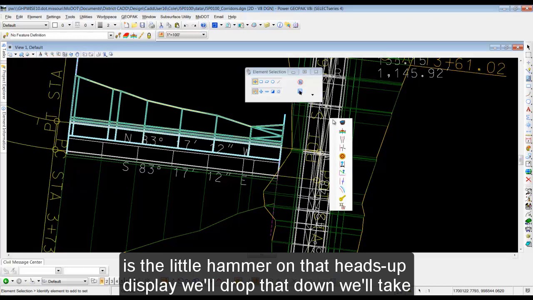The height and width of the screenshot is (300, 533).
Task: Expand the line weight dropdown
Action: (115, 25)
